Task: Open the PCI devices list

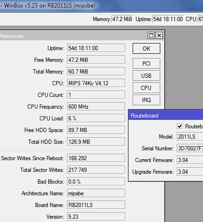Action: click(146, 63)
